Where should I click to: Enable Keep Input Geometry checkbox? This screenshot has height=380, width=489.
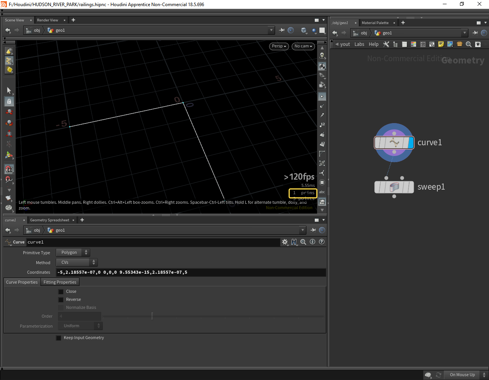tap(58, 338)
